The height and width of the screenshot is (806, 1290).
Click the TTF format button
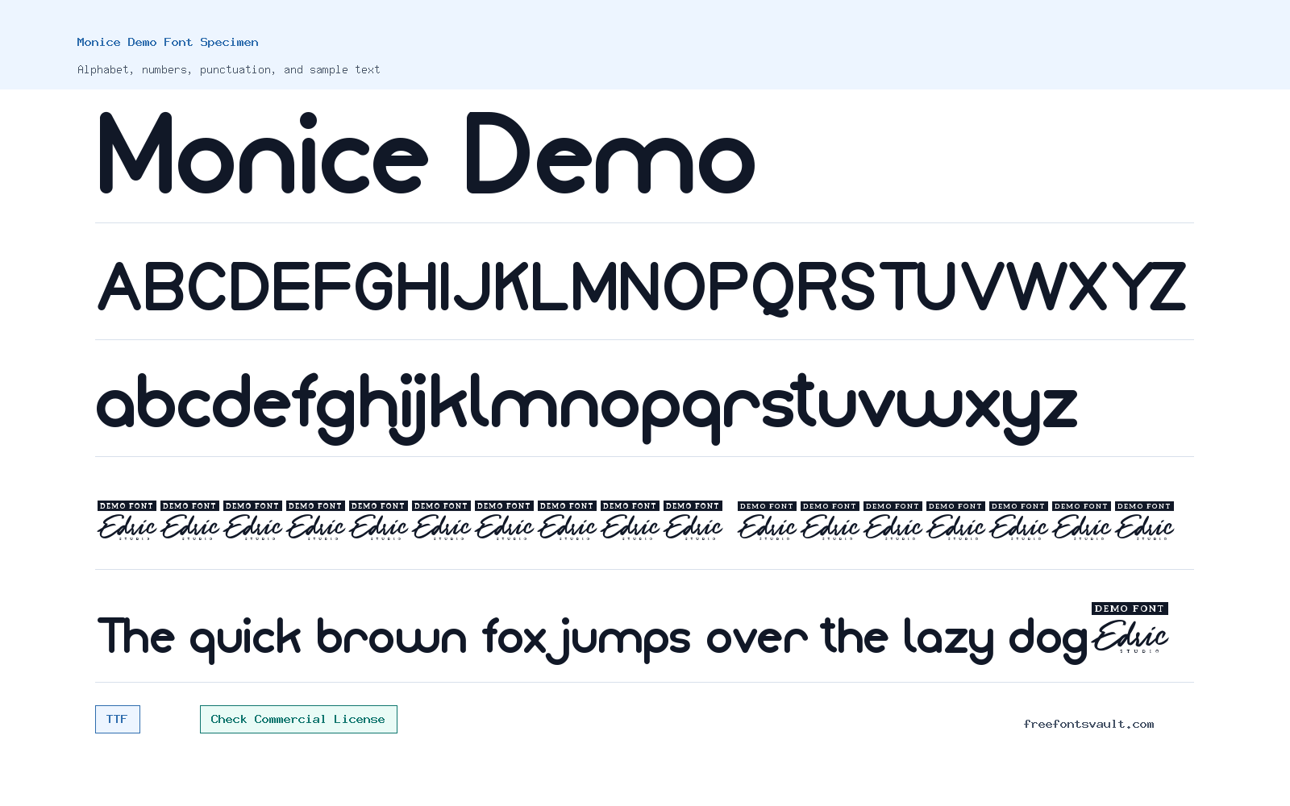coord(118,719)
